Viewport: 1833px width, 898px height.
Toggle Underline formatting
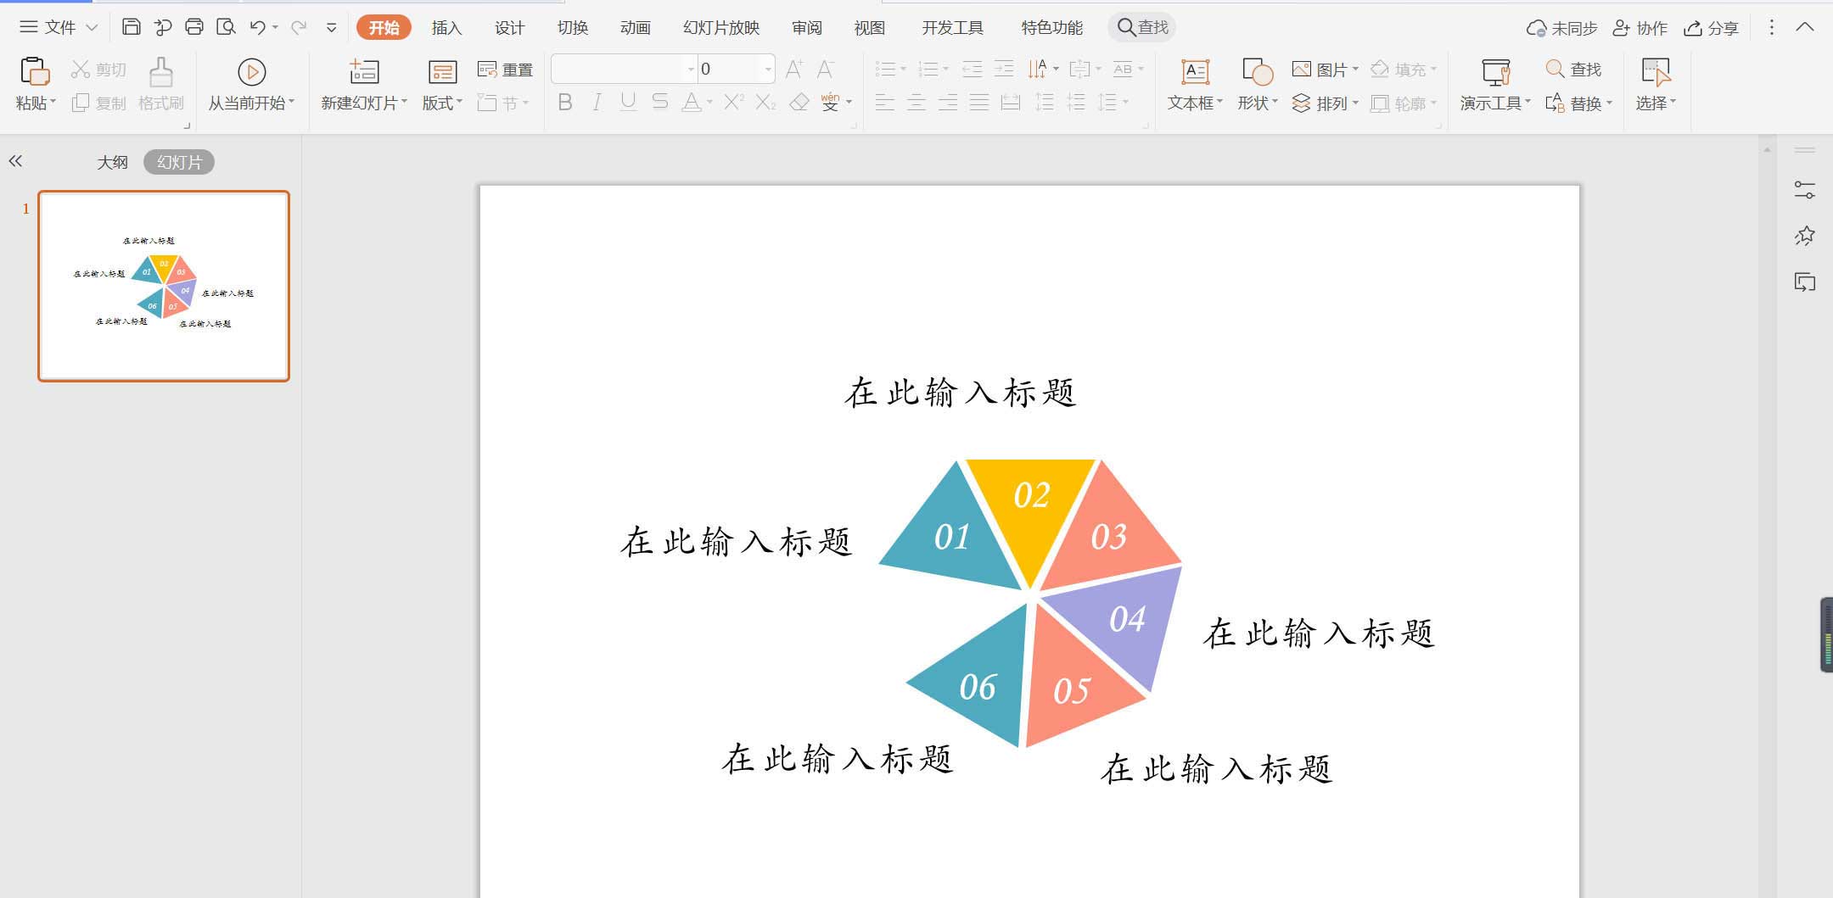tap(628, 103)
